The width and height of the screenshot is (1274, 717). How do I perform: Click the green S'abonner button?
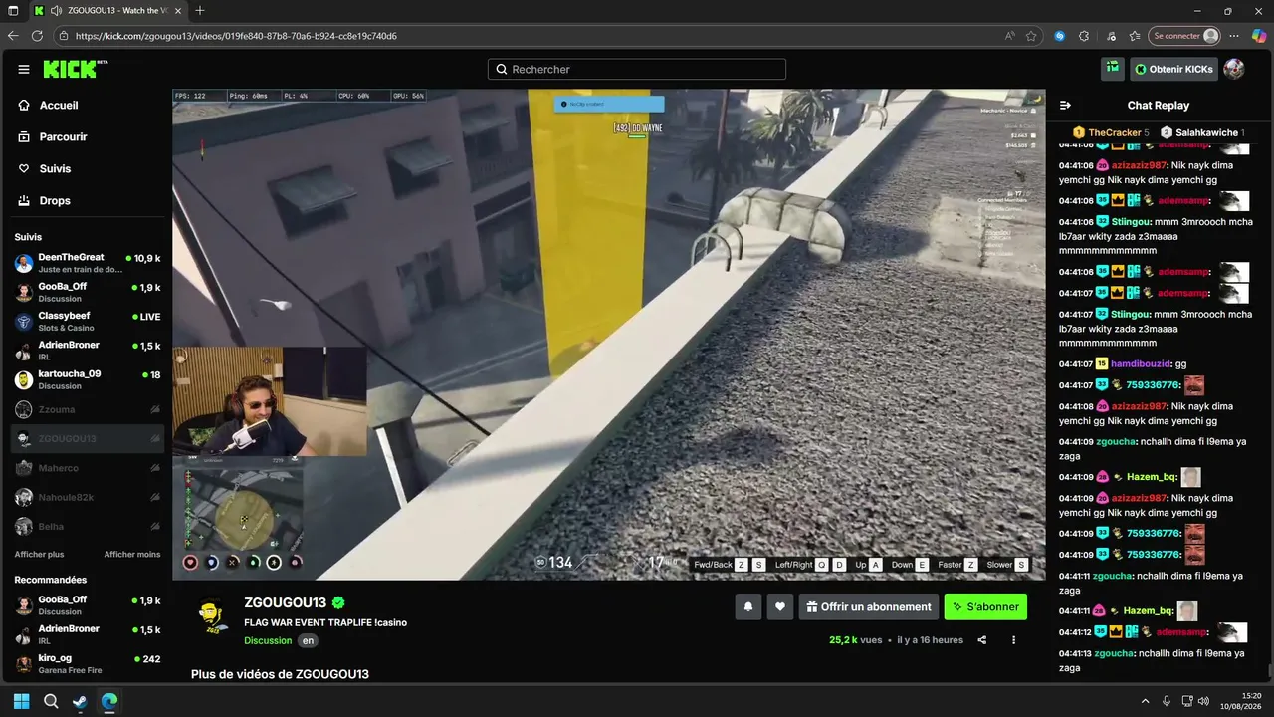point(985,606)
